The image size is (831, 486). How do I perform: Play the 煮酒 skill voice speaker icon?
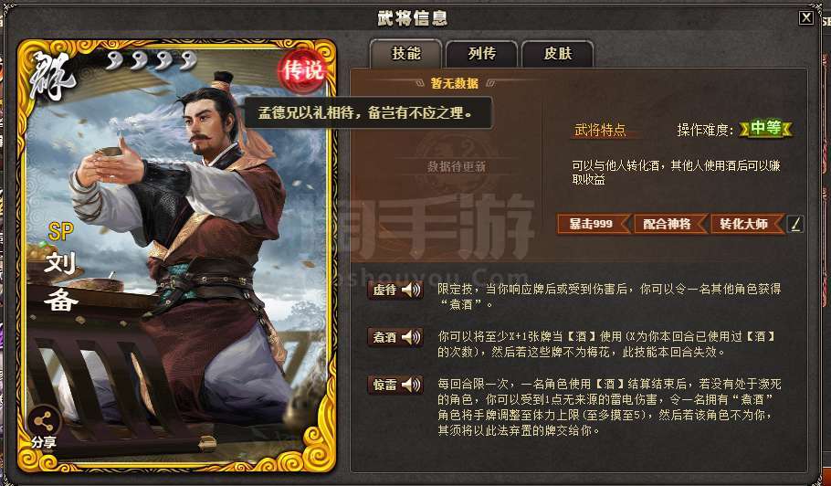411,337
